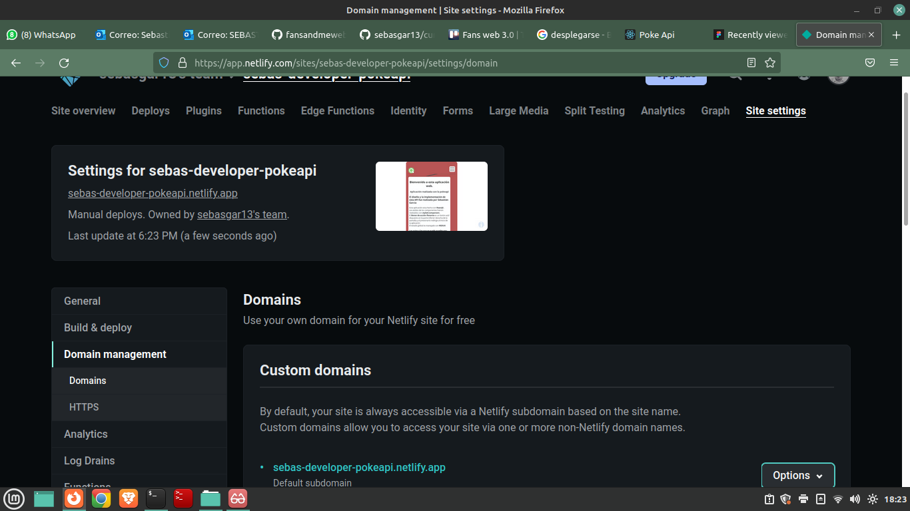This screenshot has height=511, width=910.
Task: Select HTTPS sub-item in sidebar
Action: click(x=139, y=407)
